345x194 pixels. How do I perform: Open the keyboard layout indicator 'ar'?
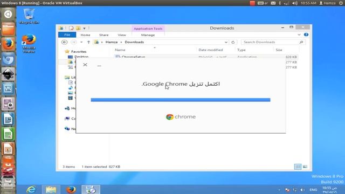click(263, 3)
